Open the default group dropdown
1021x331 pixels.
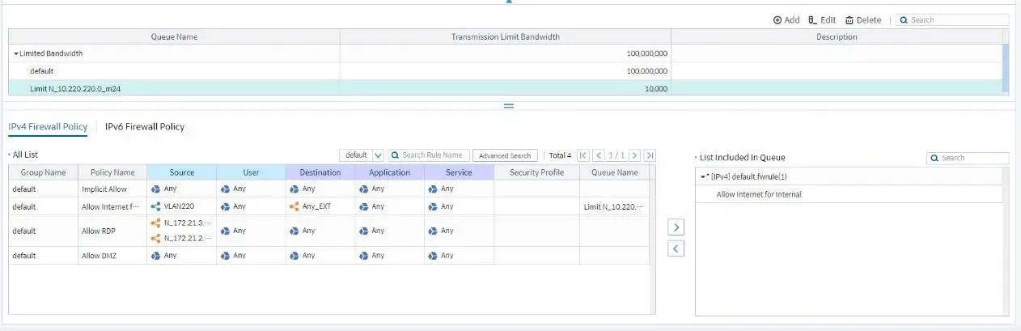(x=362, y=155)
